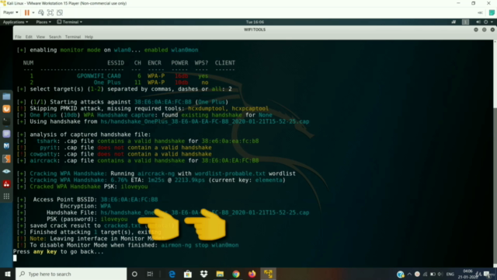Open the eye-shaped icon in Kali dock

(6, 171)
